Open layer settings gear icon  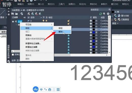(x=108, y=14)
